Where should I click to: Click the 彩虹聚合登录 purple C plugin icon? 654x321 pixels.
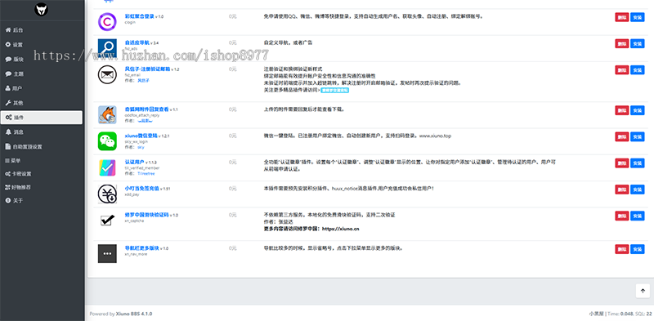pyautogui.click(x=107, y=22)
